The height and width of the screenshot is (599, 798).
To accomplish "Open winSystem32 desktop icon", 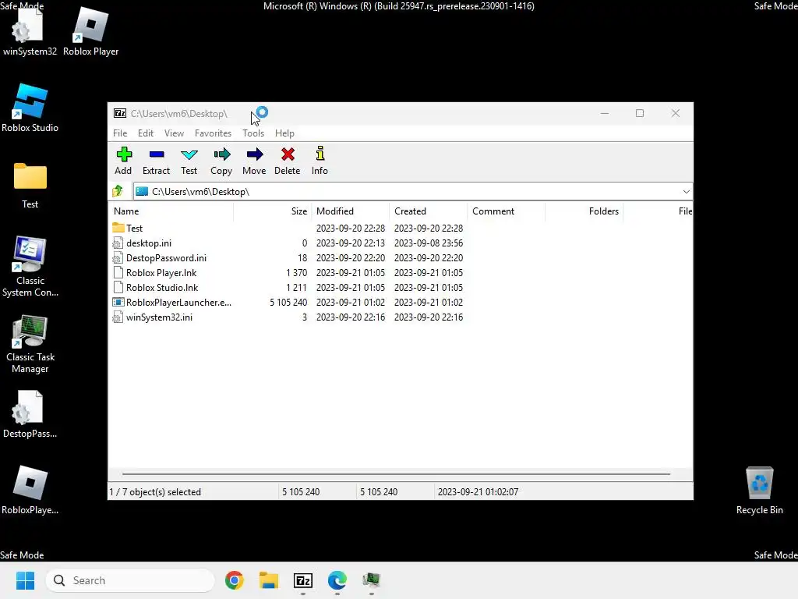I will [x=30, y=31].
